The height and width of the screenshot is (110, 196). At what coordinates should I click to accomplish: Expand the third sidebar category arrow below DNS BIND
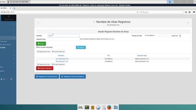tap(14, 59)
